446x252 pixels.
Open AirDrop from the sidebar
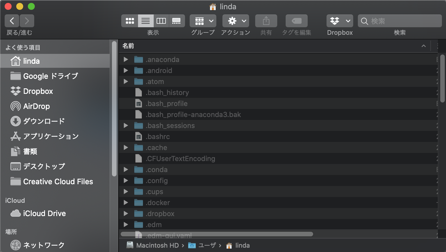click(37, 106)
